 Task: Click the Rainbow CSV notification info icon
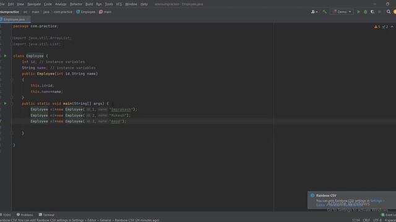click(x=312, y=195)
